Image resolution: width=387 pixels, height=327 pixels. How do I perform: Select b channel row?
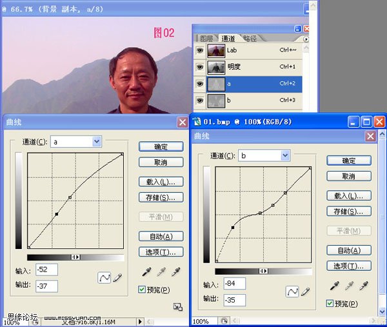248,101
